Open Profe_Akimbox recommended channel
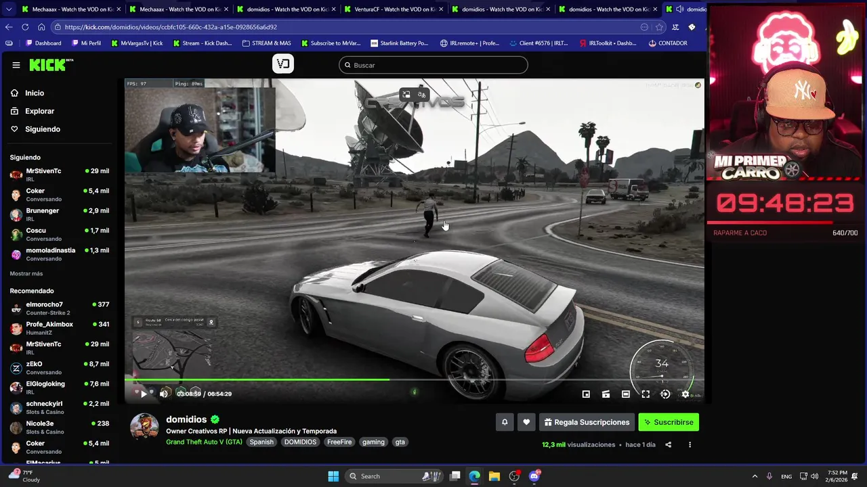Image resolution: width=867 pixels, height=487 pixels. pyautogui.click(x=60, y=328)
